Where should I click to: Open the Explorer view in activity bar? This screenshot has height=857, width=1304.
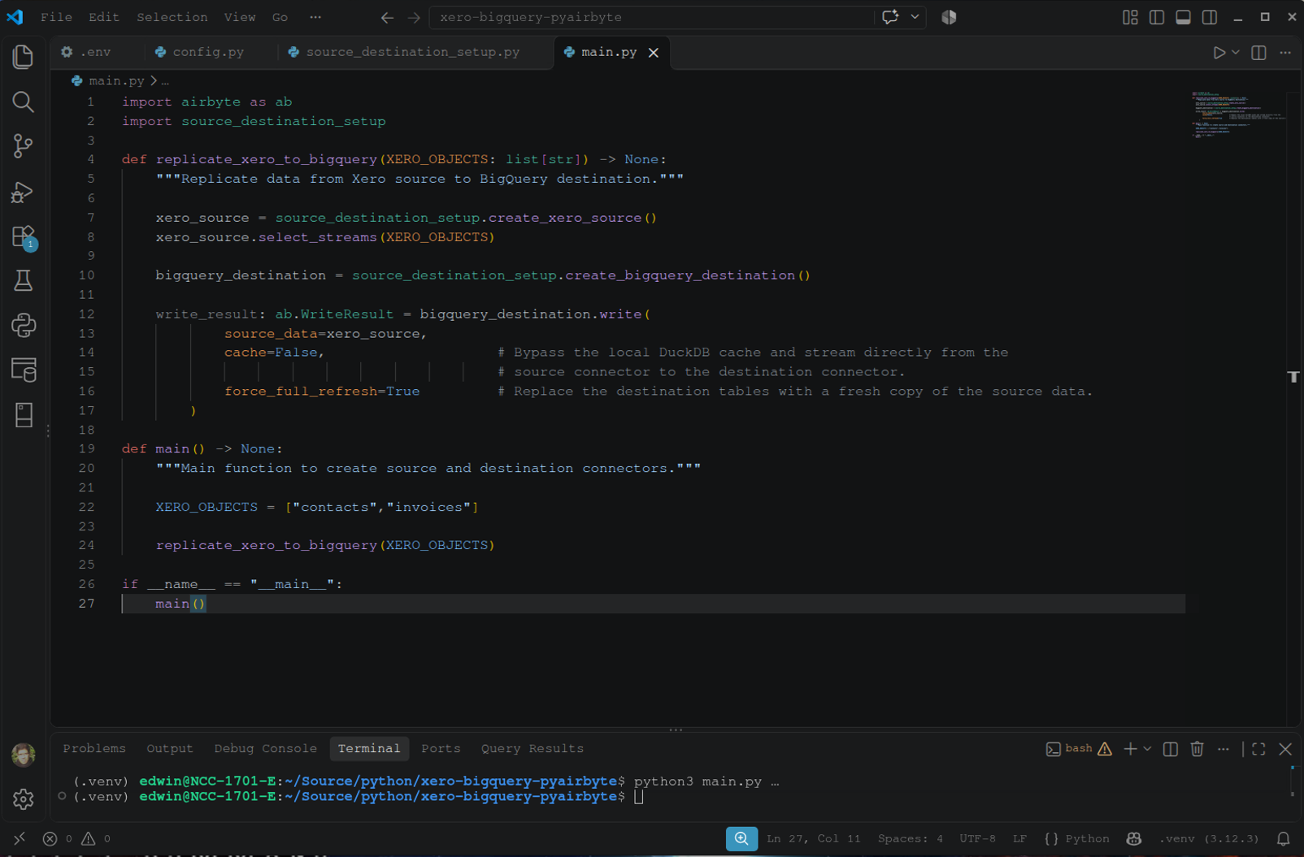pyautogui.click(x=24, y=56)
